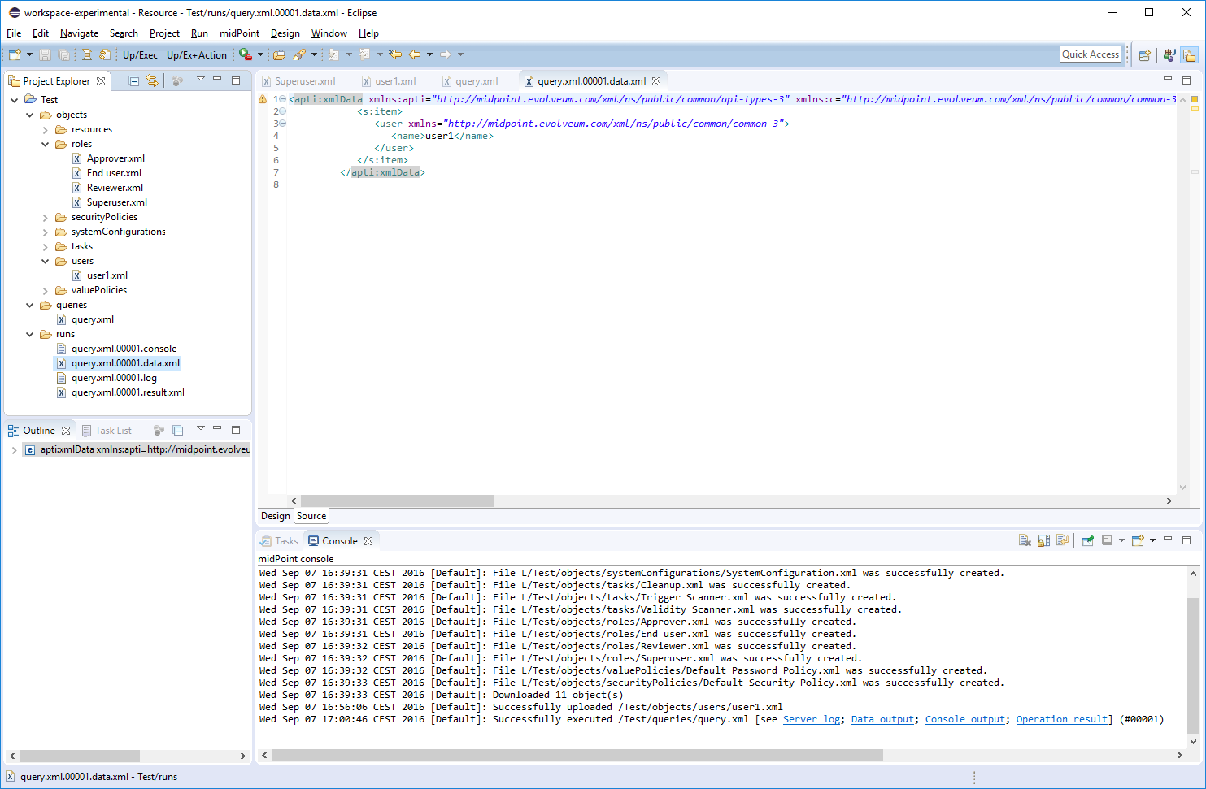This screenshot has height=789, width=1206.
Task: Toggle Scroll Lock in the Console
Action: tap(1043, 541)
